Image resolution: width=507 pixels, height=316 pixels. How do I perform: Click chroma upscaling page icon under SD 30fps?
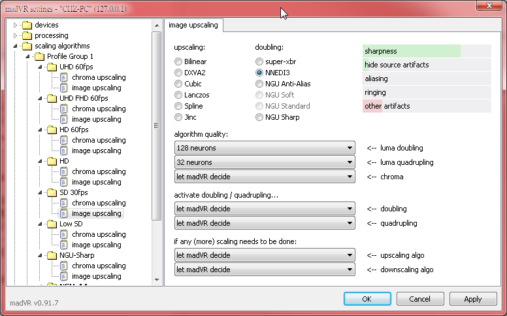pyautogui.click(x=64, y=203)
